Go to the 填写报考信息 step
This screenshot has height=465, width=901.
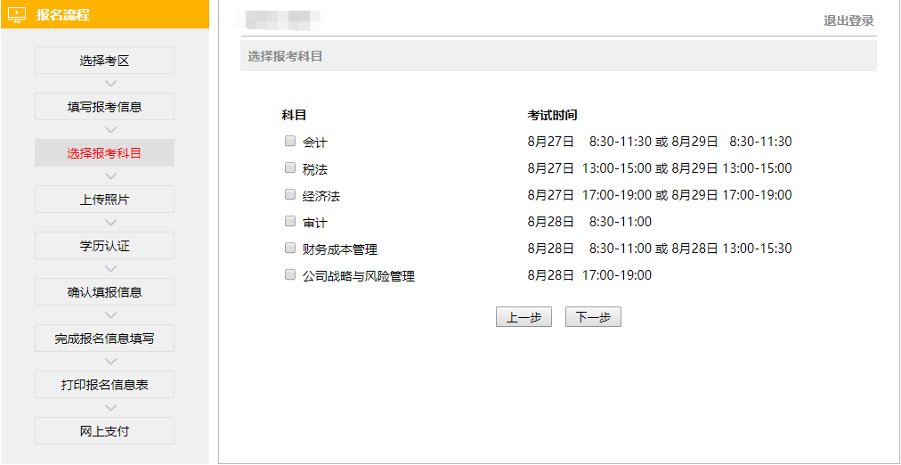pyautogui.click(x=104, y=107)
